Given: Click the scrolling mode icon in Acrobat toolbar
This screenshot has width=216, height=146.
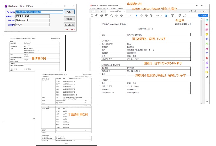Looking at the screenshot, I should pyautogui.click(x=172, y=15).
